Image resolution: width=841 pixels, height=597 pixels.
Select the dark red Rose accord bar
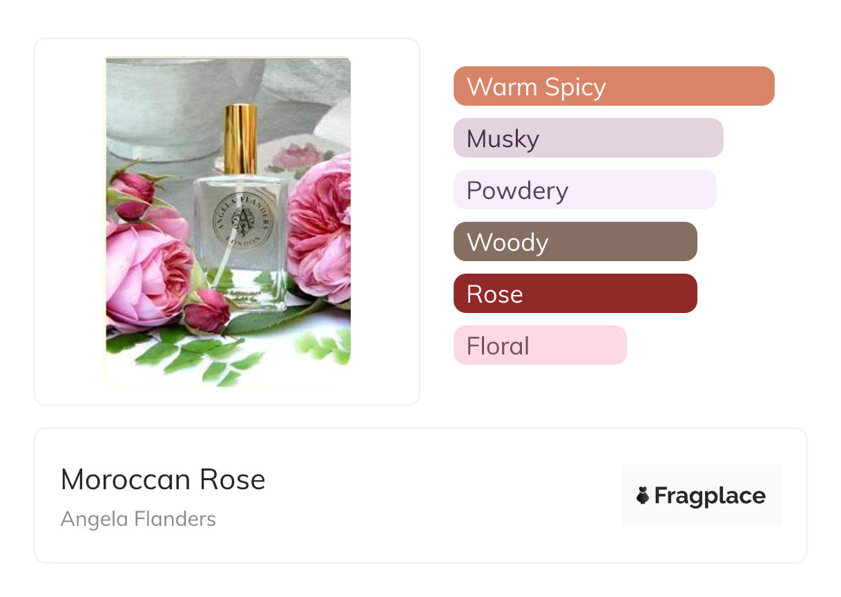(x=574, y=294)
